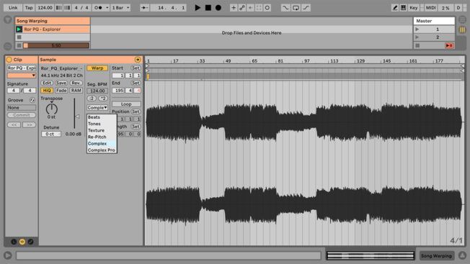Toggle HiQ mode
Viewport: 470px width, 264px height.
(x=47, y=91)
